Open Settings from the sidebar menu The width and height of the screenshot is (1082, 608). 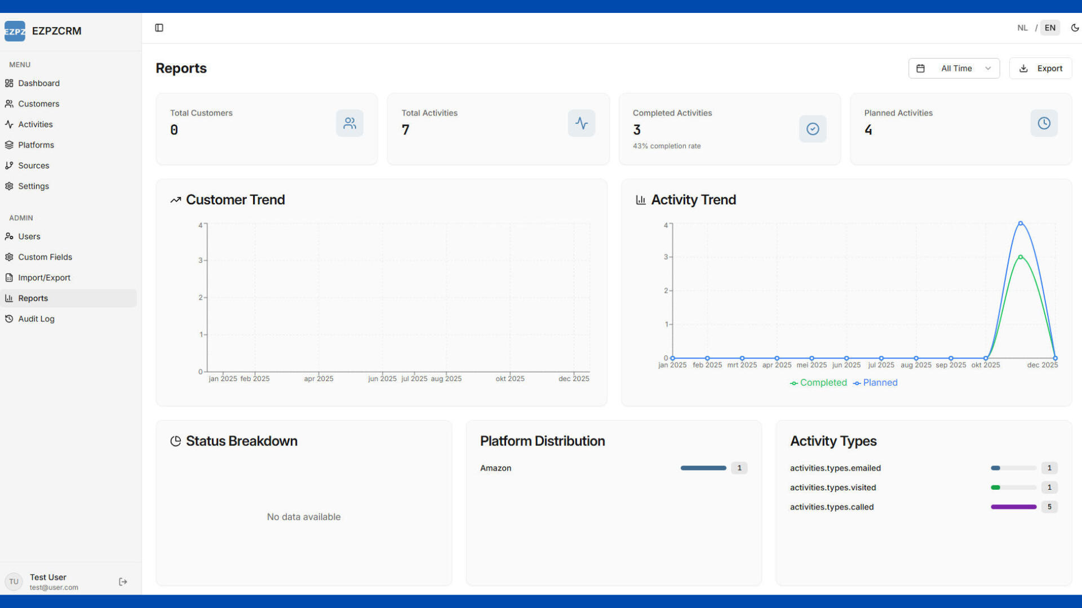pos(33,186)
